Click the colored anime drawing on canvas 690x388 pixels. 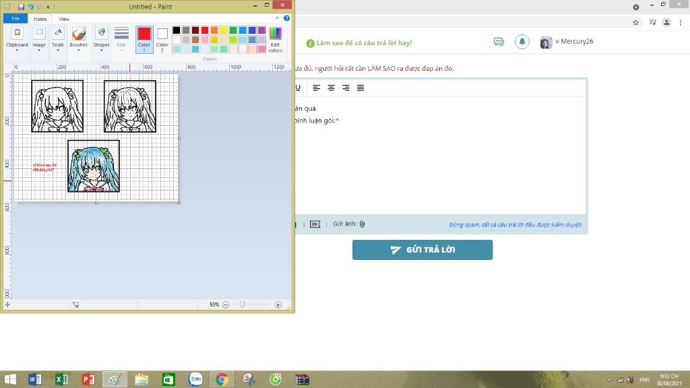pos(93,166)
